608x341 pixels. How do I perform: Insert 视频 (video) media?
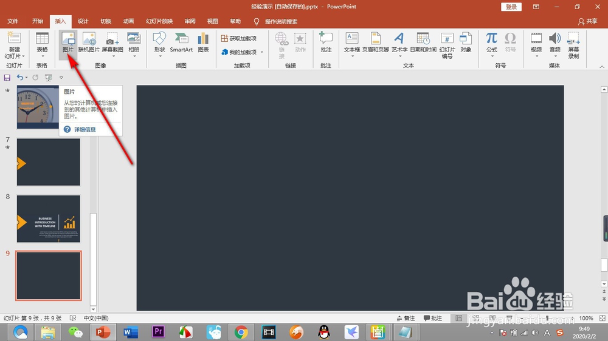point(536,42)
